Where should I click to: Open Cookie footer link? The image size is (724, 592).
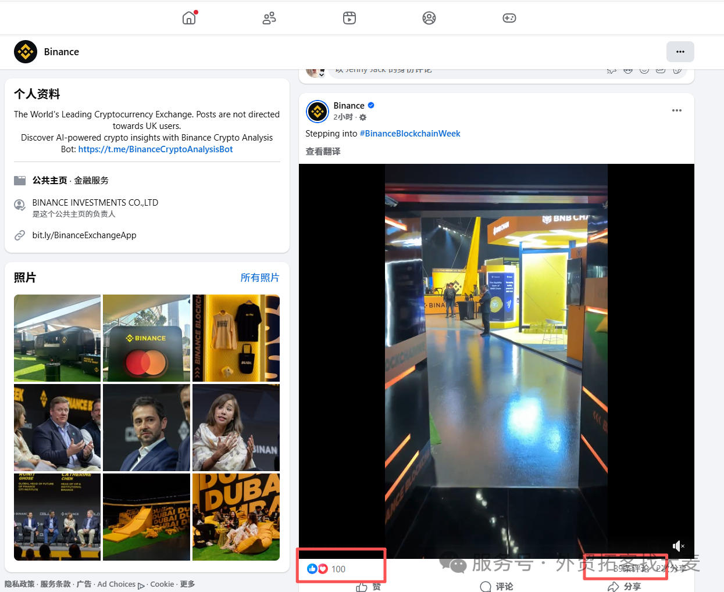pos(162,584)
